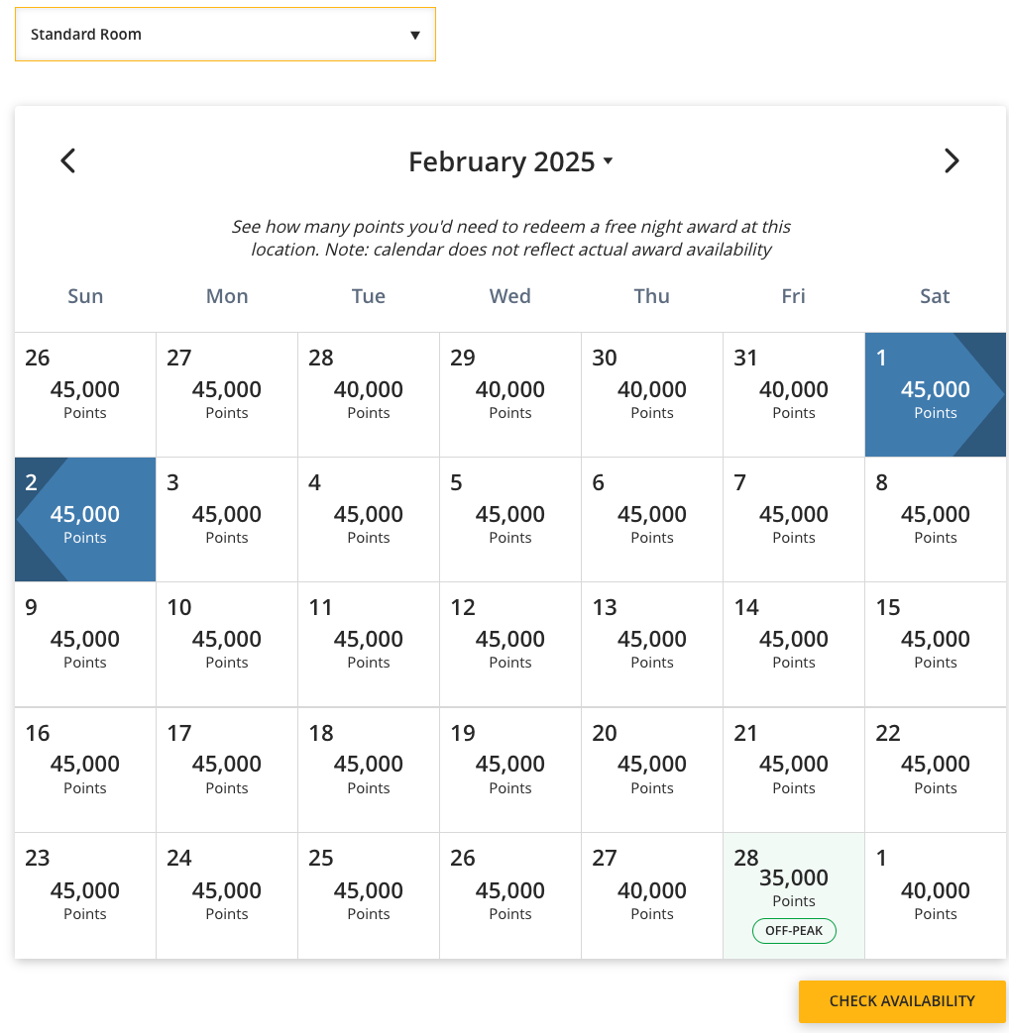Viewport: 1009px width, 1033px height.
Task: Pick Wednesday February 5
Action: click(509, 519)
